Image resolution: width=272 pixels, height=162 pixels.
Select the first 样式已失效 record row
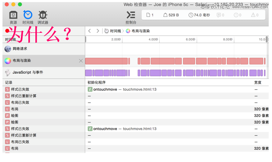(x=135, y=89)
